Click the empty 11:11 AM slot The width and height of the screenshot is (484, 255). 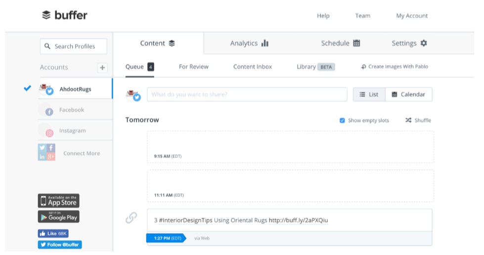[x=291, y=186]
